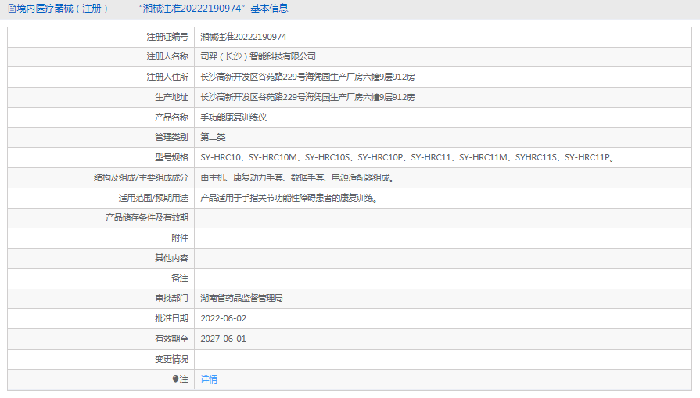
Task: Click the 审批部门 label
Action: pos(171,298)
